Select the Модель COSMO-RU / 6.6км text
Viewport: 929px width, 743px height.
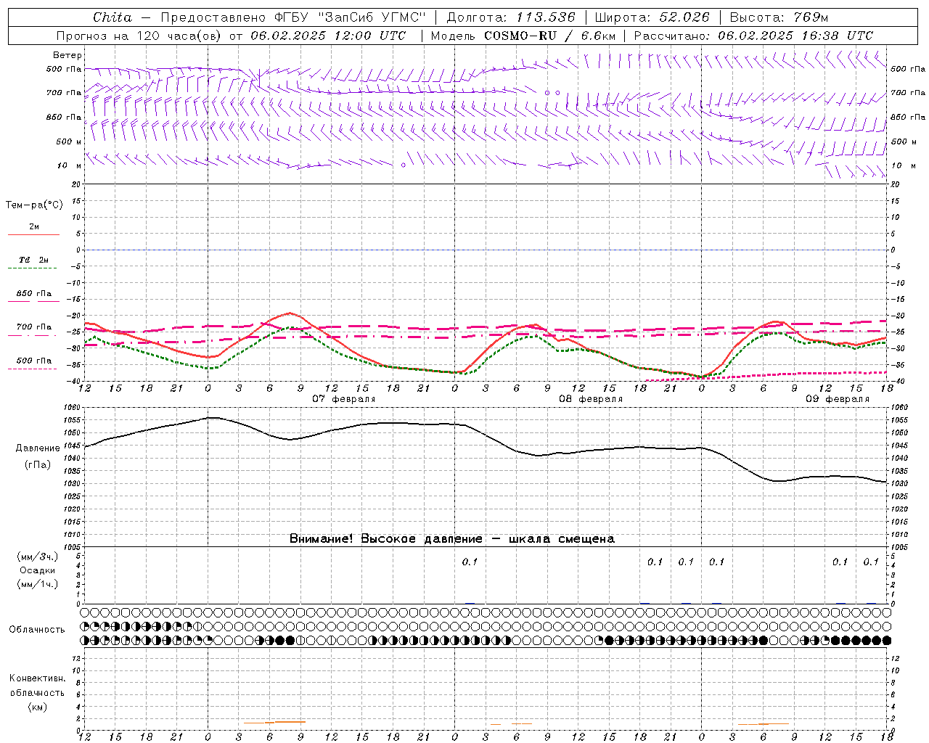523,36
